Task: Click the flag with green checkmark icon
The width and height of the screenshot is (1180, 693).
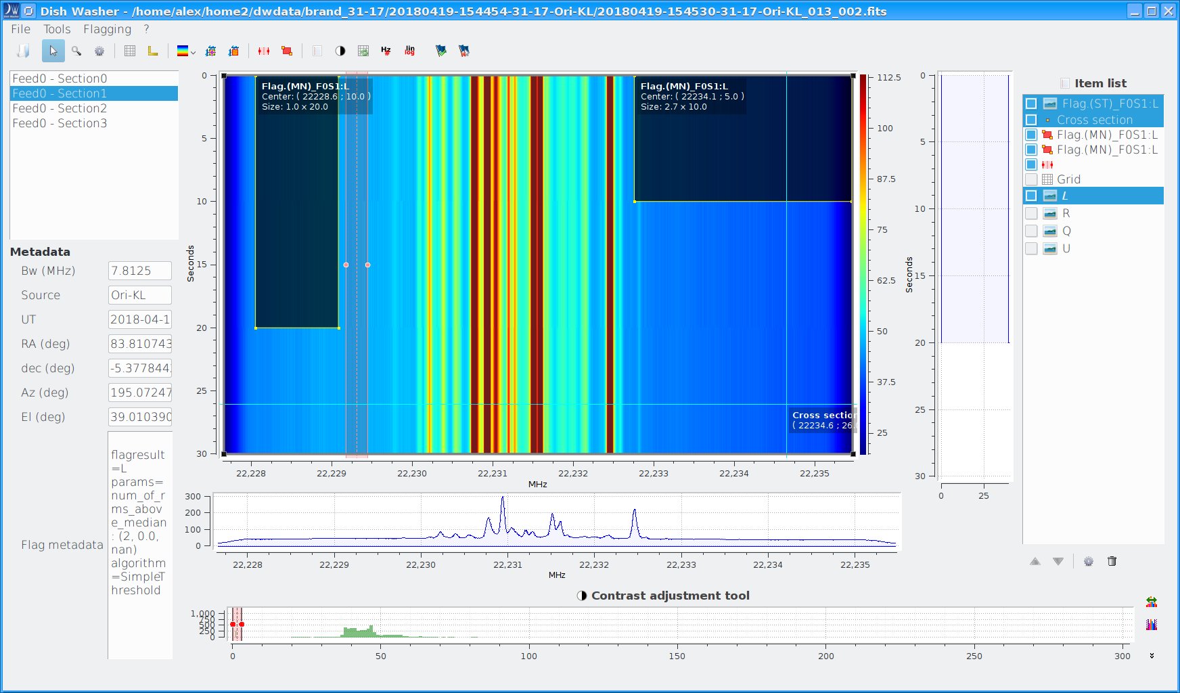Action: (x=441, y=51)
